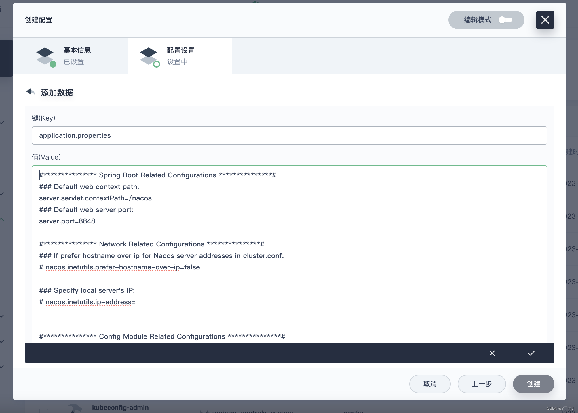Discard the data entry with X icon
Screen dimensions: 578x413
492,353
